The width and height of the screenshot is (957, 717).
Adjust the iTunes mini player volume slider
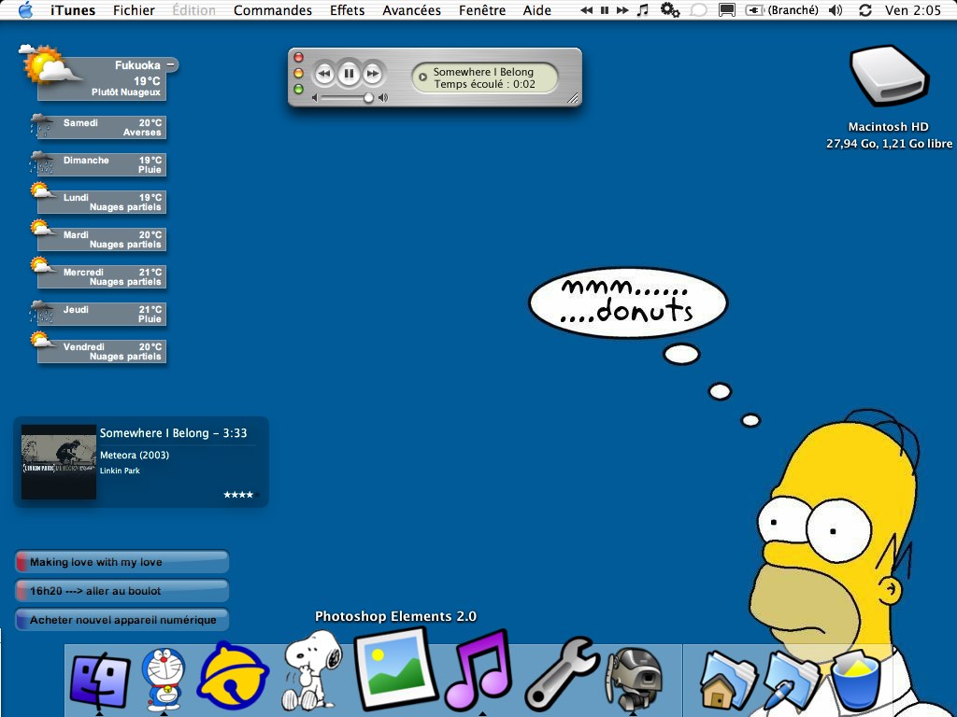368,97
